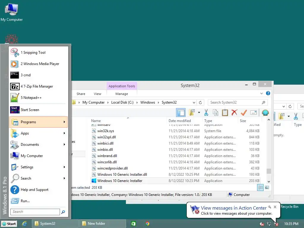Launch 7-Zip File Manager
This screenshot has width=304, height=228.
pyautogui.click(x=39, y=86)
